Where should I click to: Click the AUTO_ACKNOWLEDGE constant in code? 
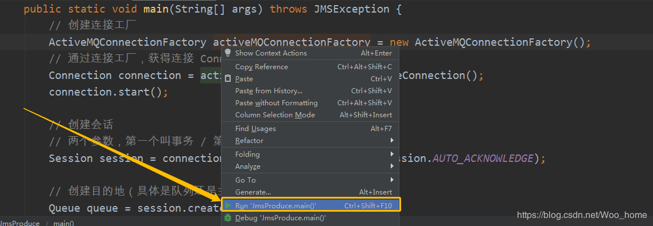(483, 158)
